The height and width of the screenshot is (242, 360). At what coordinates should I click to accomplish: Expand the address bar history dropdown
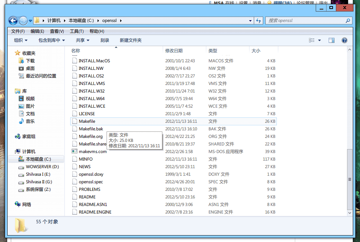pos(250,21)
